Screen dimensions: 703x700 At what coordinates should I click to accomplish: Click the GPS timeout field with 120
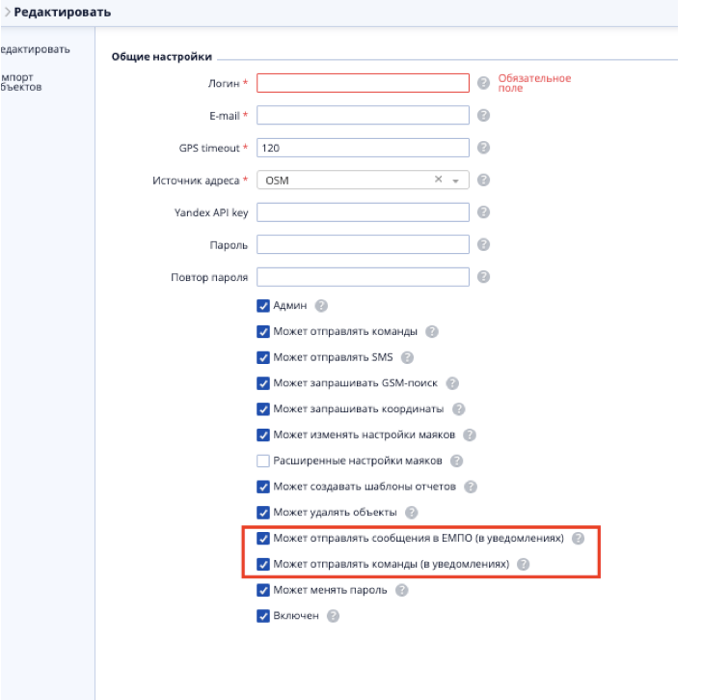pos(363,148)
